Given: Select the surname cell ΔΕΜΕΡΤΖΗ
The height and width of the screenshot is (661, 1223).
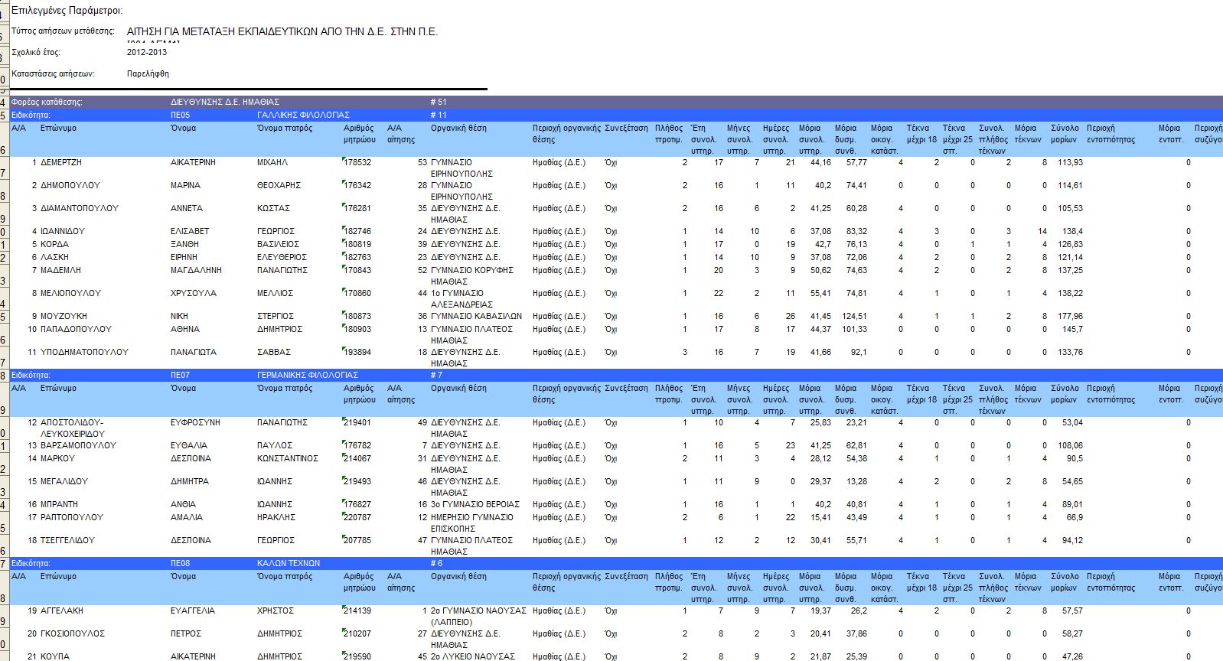Looking at the screenshot, I should click(60, 163).
